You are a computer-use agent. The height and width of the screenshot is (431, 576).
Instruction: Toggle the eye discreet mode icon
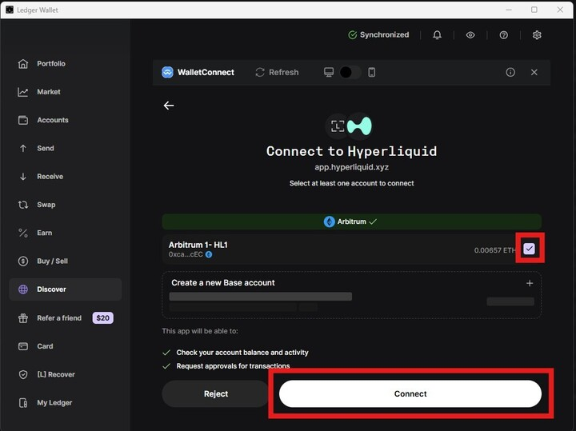pyautogui.click(x=470, y=35)
